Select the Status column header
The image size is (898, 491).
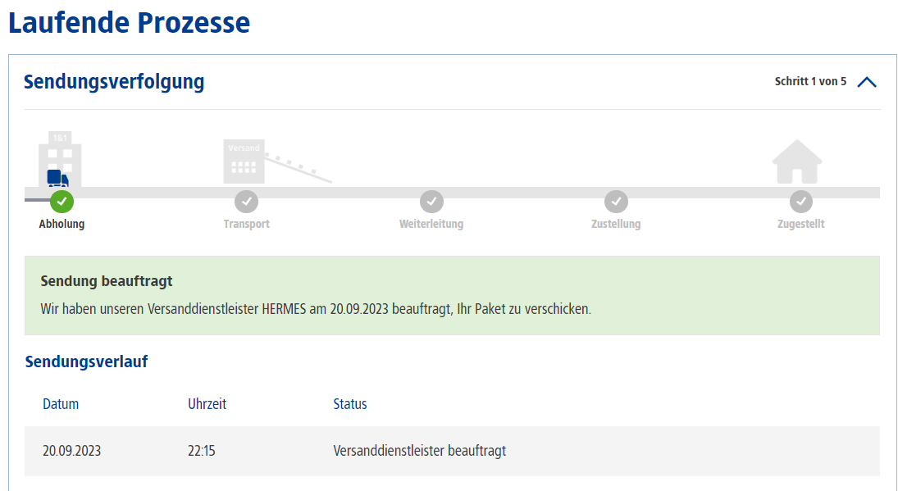(350, 404)
